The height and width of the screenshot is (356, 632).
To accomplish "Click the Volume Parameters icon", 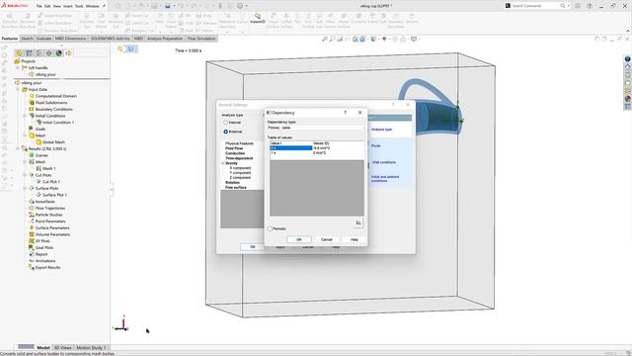I will (32, 234).
